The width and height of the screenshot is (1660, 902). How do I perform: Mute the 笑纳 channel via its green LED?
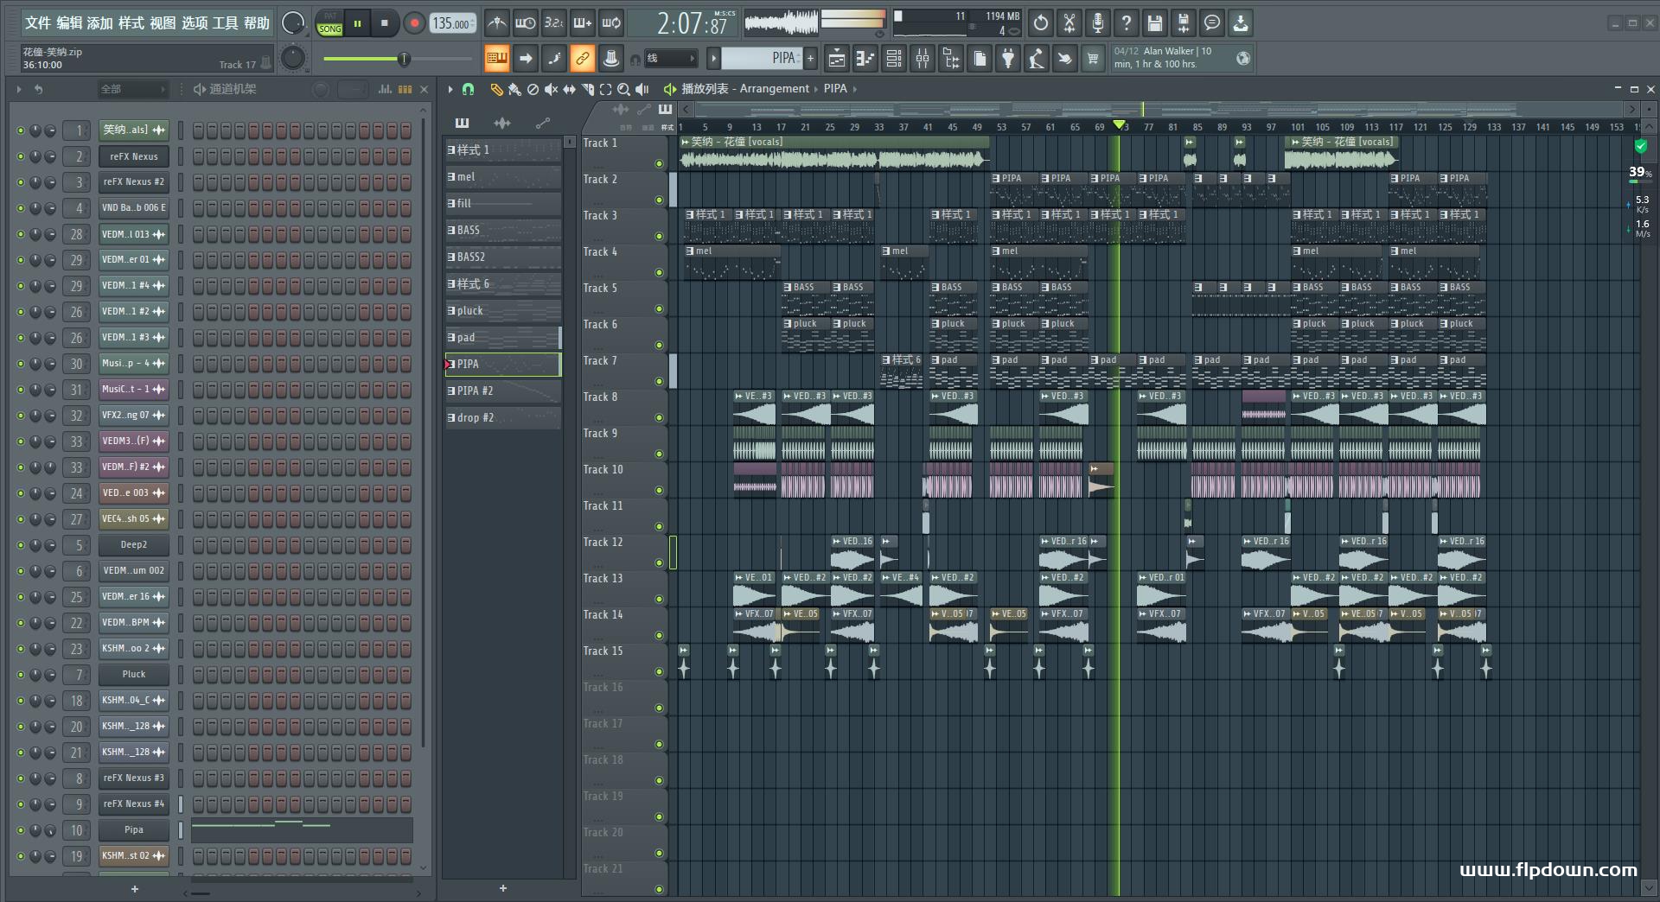pos(21,130)
